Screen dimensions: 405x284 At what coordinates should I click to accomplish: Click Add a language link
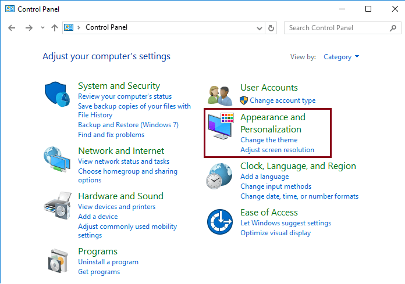tap(265, 177)
